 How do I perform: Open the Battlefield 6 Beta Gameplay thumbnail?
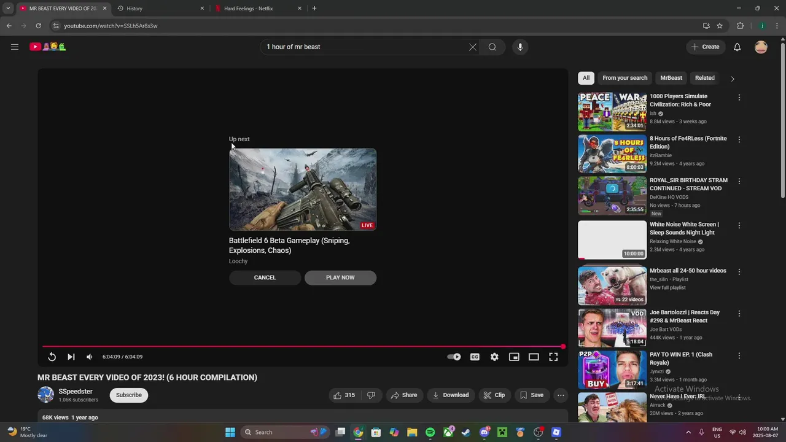pos(303,189)
